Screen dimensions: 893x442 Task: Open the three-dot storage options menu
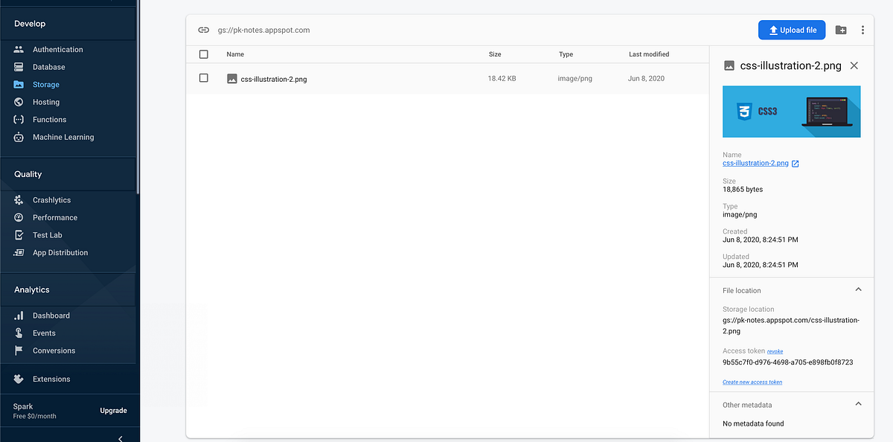pyautogui.click(x=862, y=31)
